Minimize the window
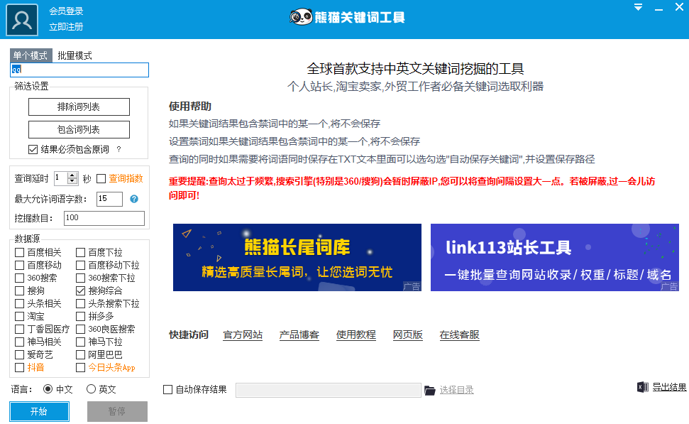The width and height of the screenshot is (689, 424). (x=658, y=9)
